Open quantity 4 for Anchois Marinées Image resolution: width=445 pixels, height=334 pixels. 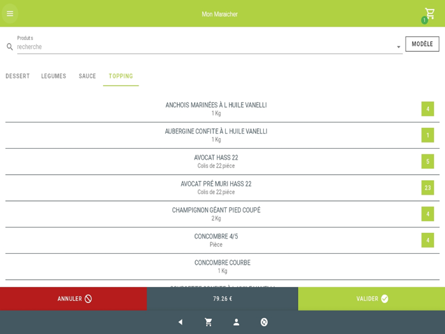tap(428, 109)
